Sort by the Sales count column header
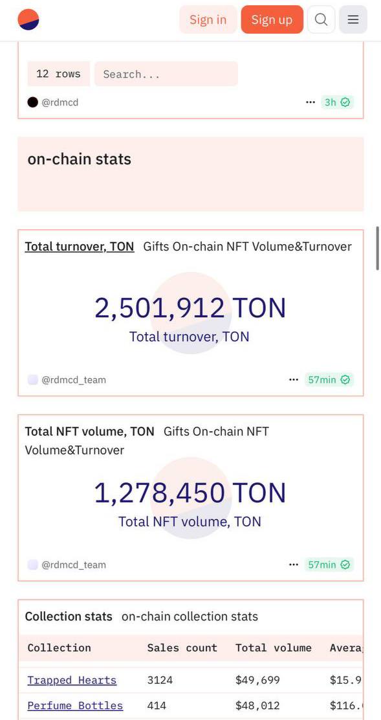 pyautogui.click(x=182, y=648)
